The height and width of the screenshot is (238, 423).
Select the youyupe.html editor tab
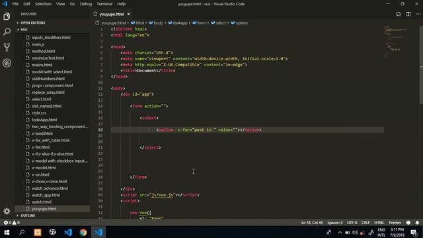tap(112, 14)
